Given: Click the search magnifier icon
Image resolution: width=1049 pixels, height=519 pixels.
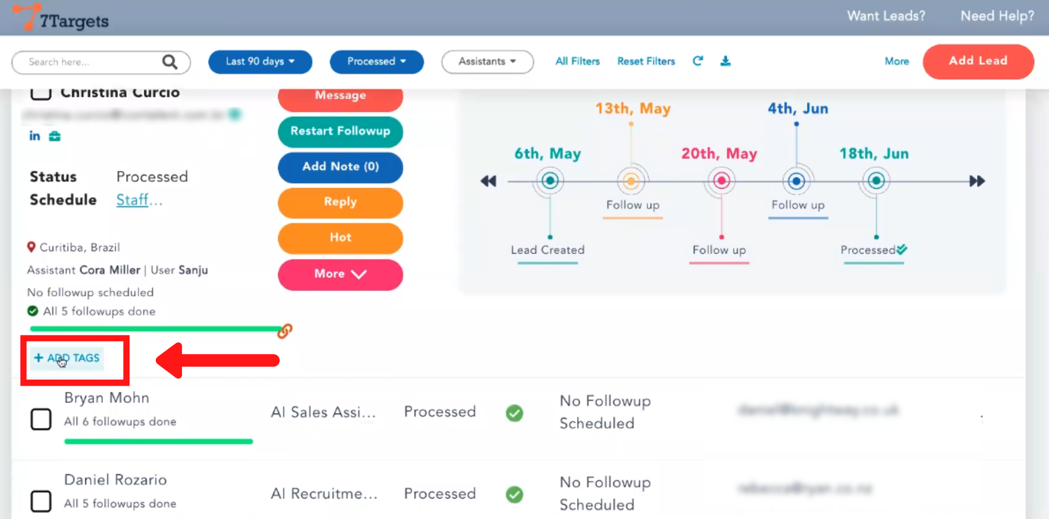Looking at the screenshot, I should [170, 62].
